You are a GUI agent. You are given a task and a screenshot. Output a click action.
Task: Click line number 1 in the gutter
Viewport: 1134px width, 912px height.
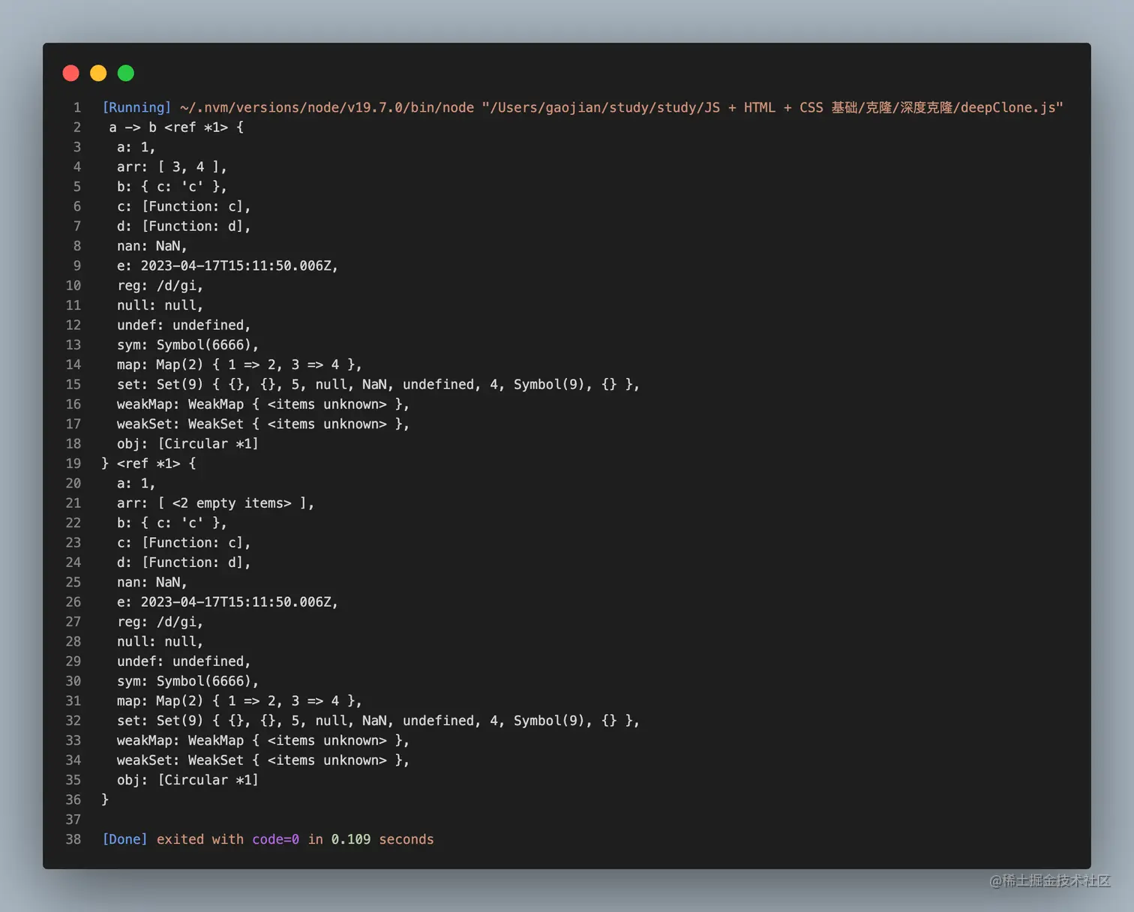[76, 107]
